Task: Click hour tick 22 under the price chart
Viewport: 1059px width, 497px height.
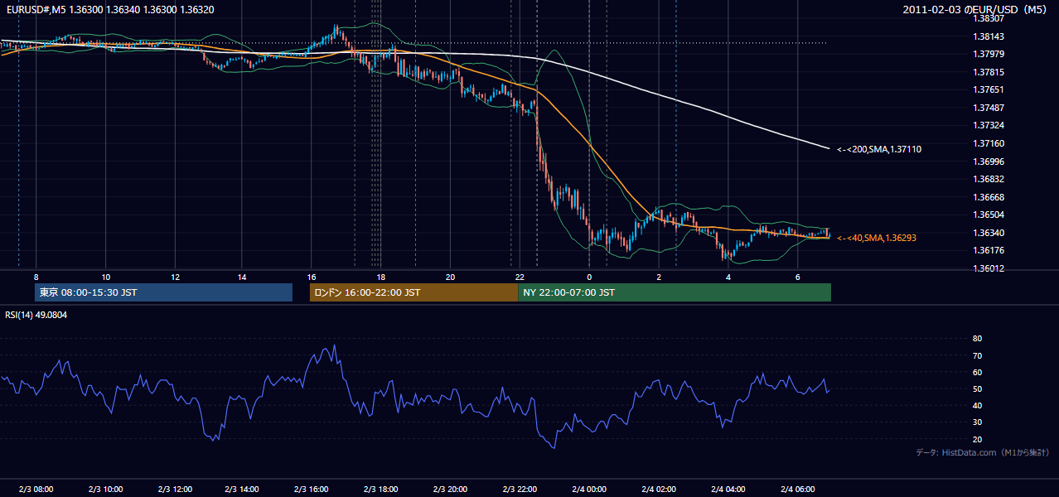Action: [x=519, y=277]
